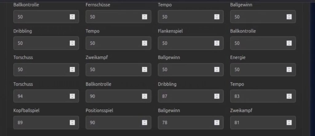This screenshot has width=315, height=136.
Task: Click the Zweikampf input containing 81
Action: point(258,123)
